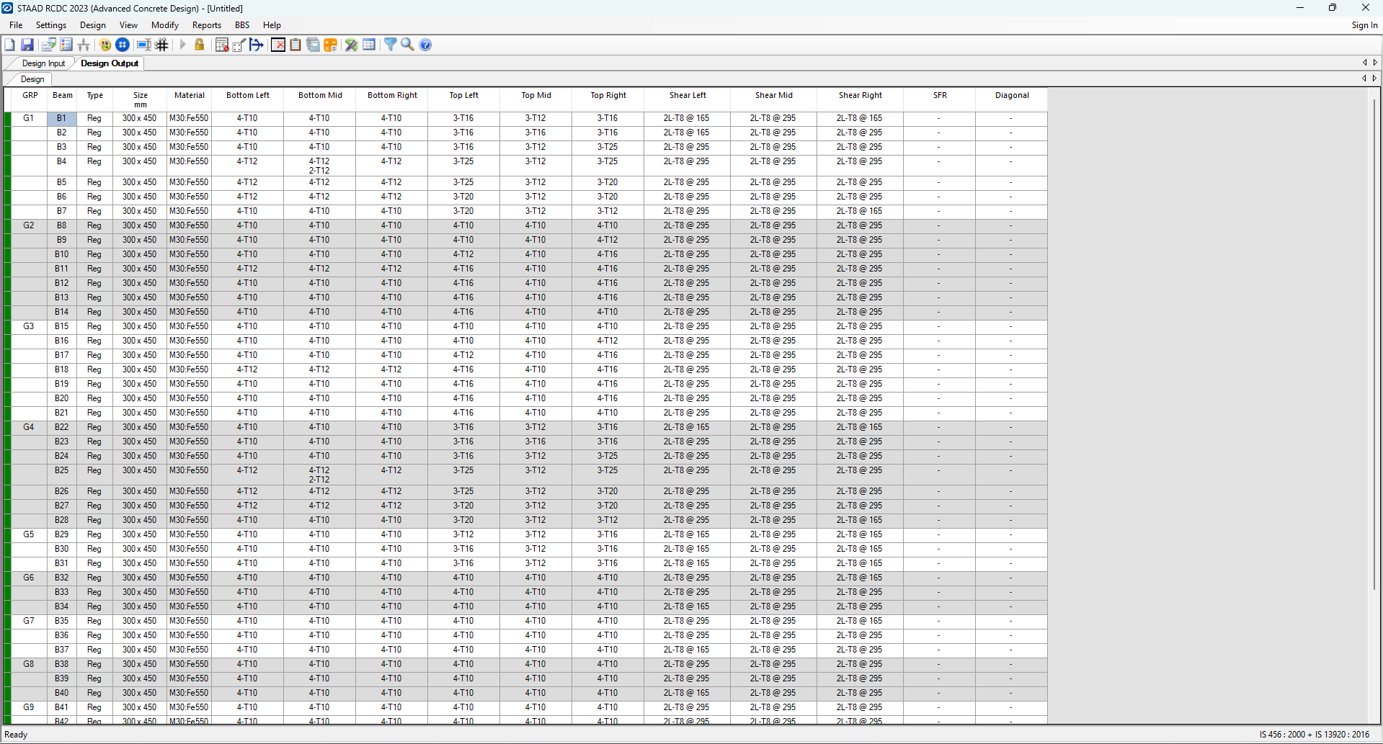The height and width of the screenshot is (744, 1383).
Task: Click the Shear Left column header
Action: [687, 95]
